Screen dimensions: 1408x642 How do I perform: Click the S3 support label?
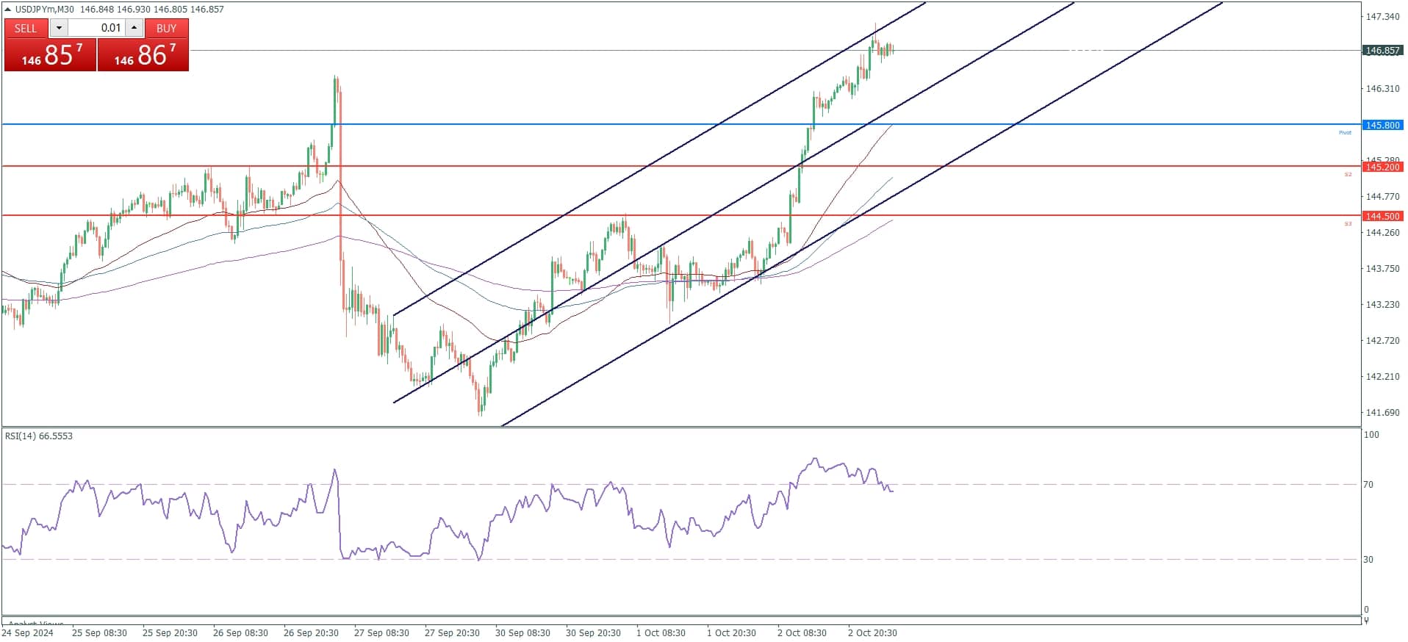(1348, 224)
